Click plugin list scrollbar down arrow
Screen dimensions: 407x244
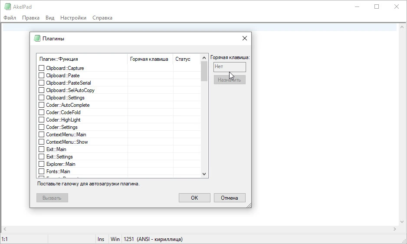204,174
